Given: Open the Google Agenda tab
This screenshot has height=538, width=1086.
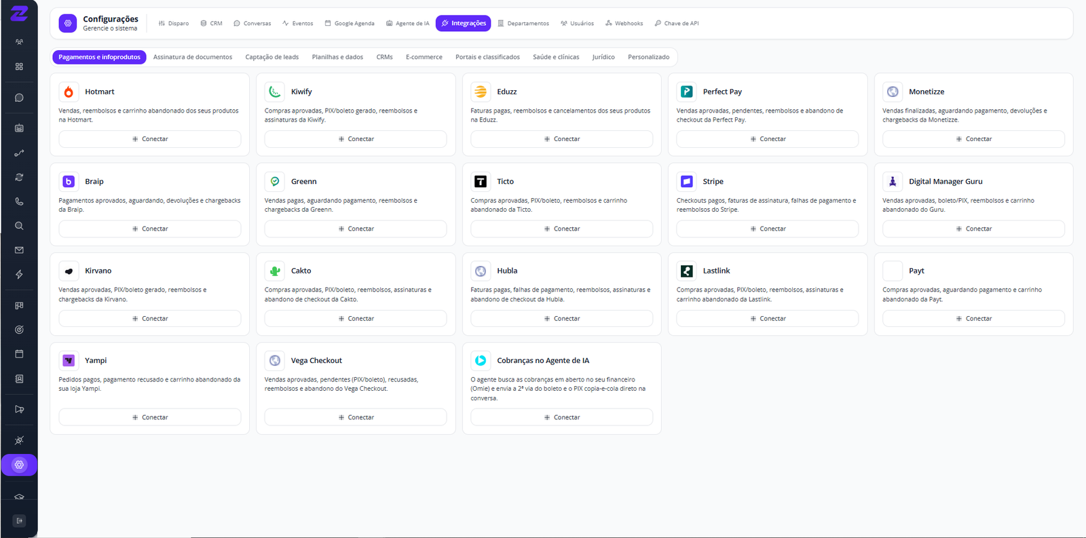Looking at the screenshot, I should click(350, 23).
